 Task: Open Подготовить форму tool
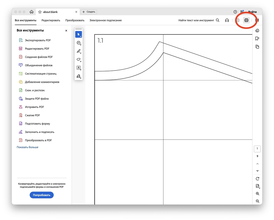(34, 124)
